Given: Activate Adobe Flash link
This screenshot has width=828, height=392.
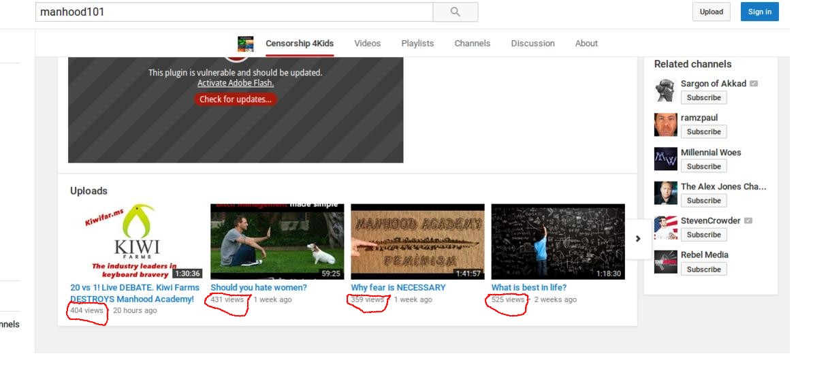Looking at the screenshot, I should click(x=236, y=83).
